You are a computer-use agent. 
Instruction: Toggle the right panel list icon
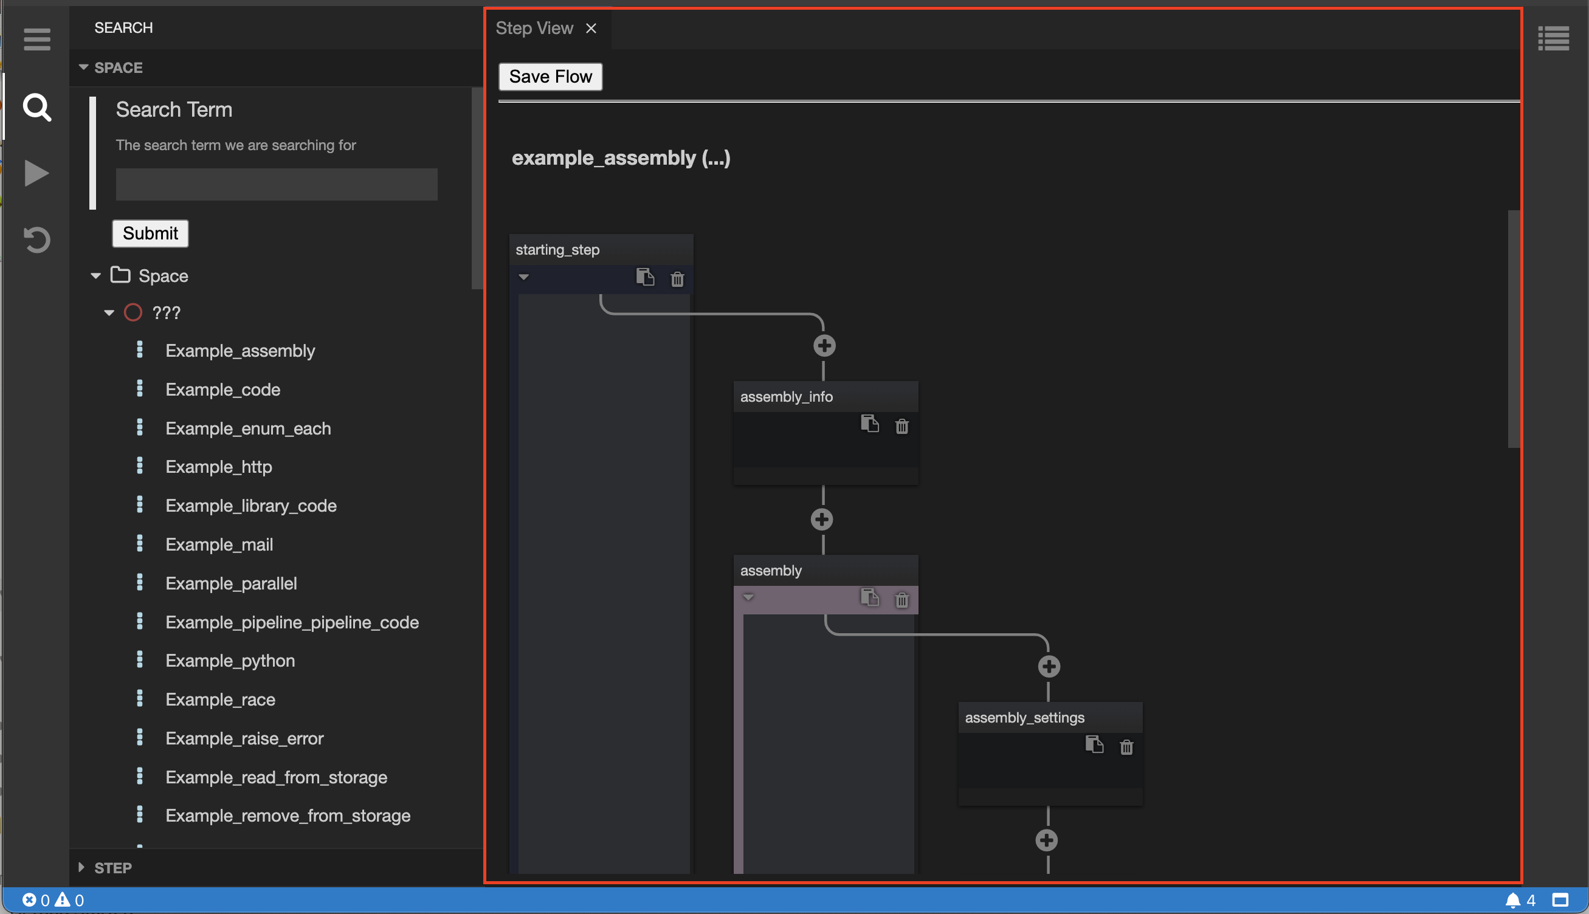click(1553, 39)
